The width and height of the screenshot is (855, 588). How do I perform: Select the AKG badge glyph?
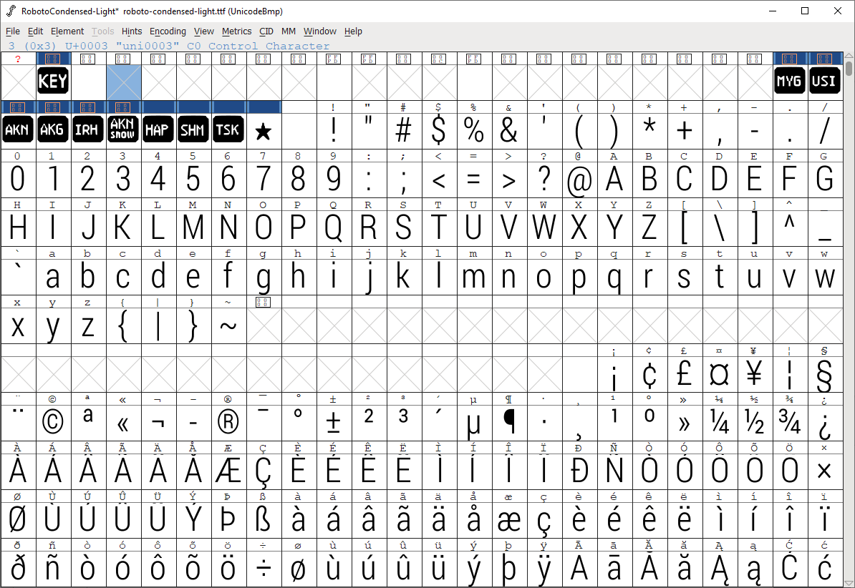click(54, 130)
